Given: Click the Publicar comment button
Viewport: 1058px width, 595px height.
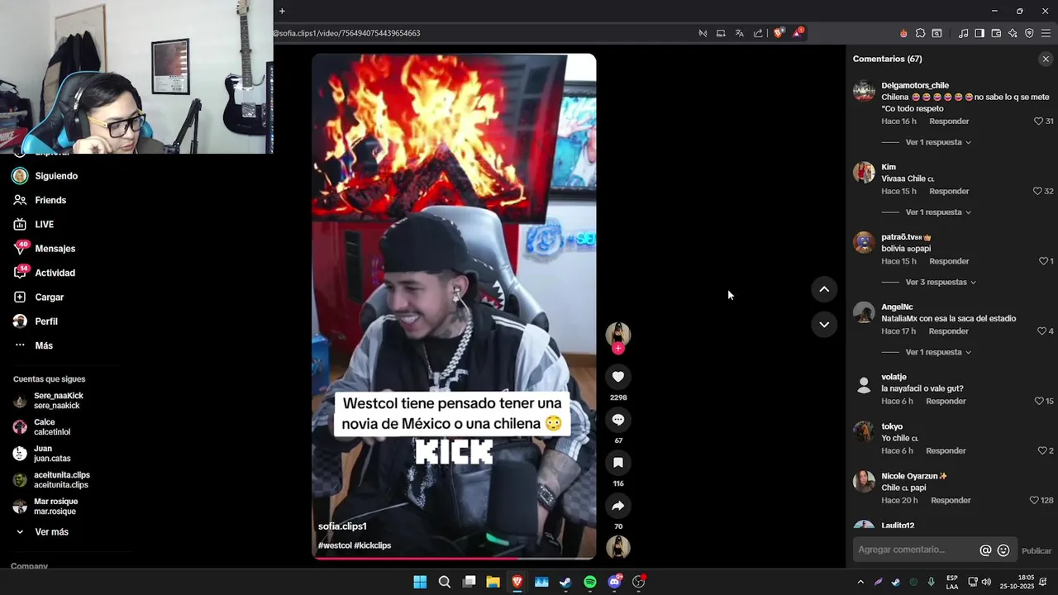Looking at the screenshot, I should click(1037, 551).
